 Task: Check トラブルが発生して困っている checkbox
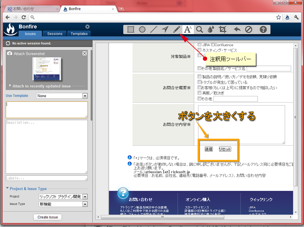[199, 82]
